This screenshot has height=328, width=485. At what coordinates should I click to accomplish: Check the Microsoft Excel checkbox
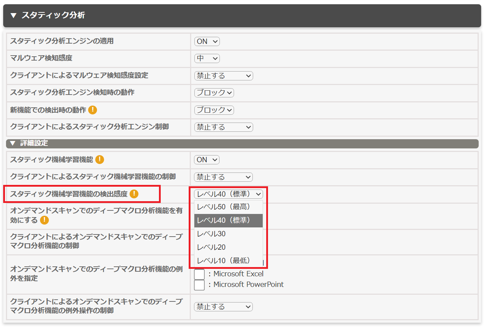199,274
